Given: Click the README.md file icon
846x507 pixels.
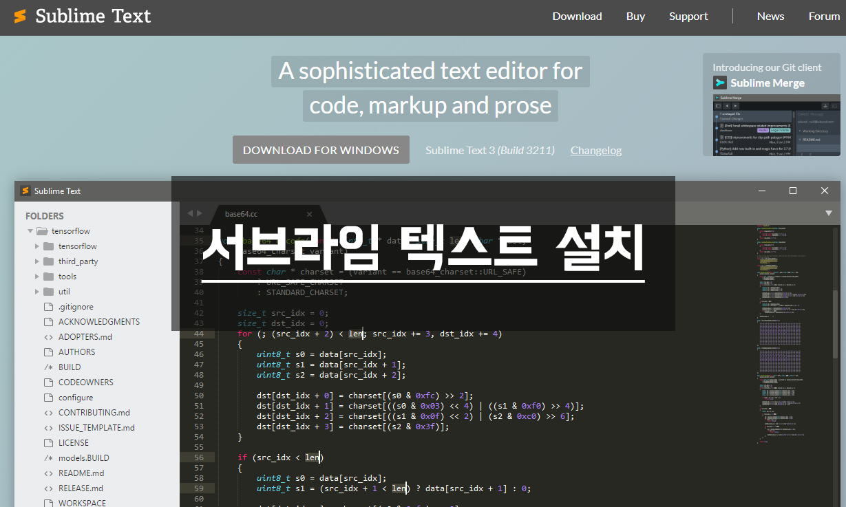Looking at the screenshot, I should (48, 473).
